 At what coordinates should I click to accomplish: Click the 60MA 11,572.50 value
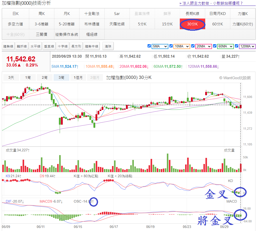click(x=168, y=67)
